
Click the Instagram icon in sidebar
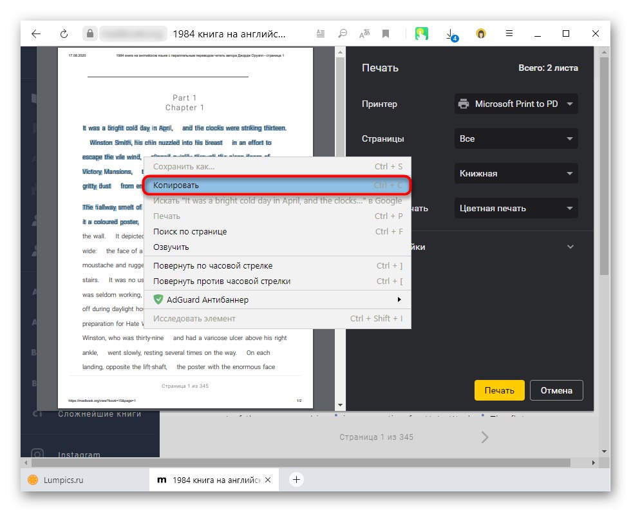pos(37,453)
